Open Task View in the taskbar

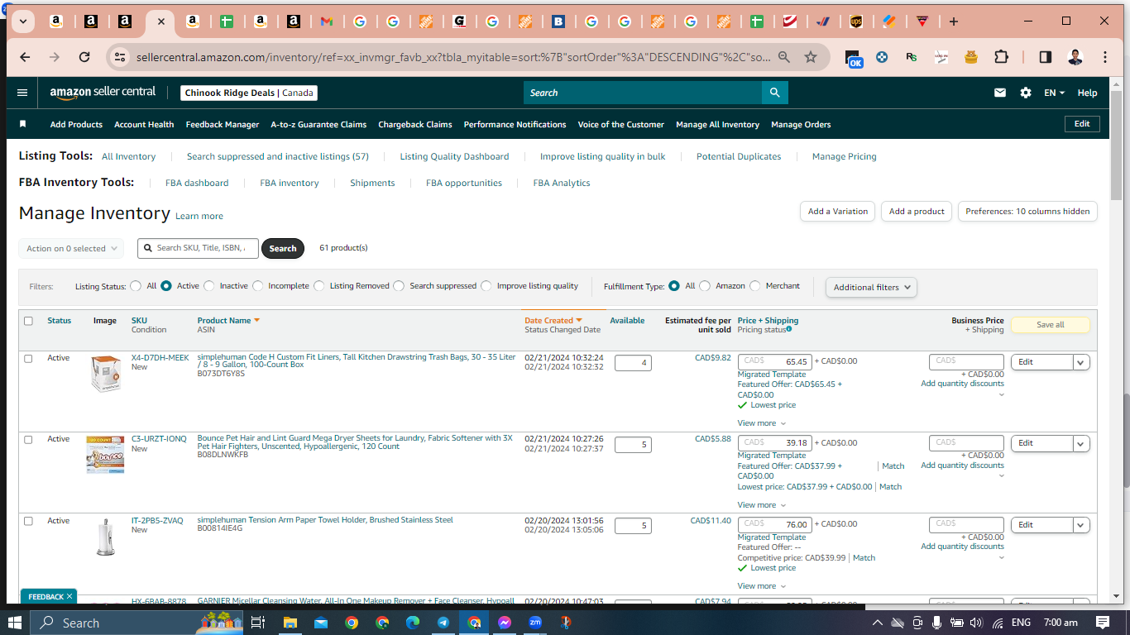click(257, 623)
